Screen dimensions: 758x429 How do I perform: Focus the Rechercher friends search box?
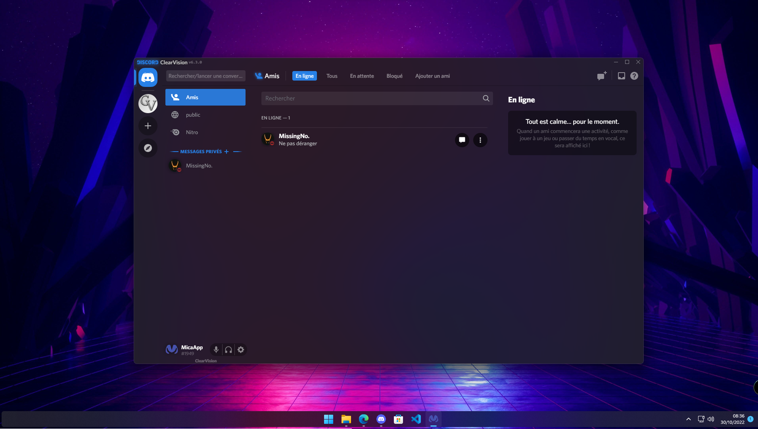377,98
